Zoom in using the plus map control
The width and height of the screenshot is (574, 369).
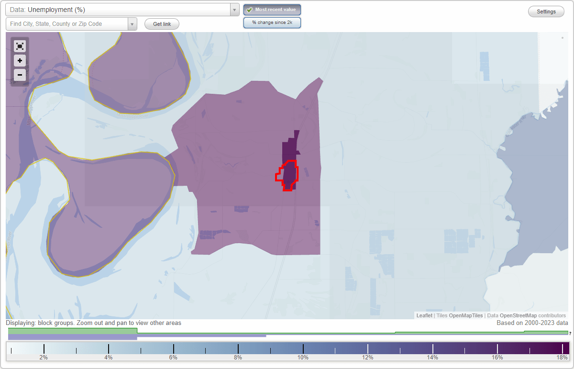point(20,60)
